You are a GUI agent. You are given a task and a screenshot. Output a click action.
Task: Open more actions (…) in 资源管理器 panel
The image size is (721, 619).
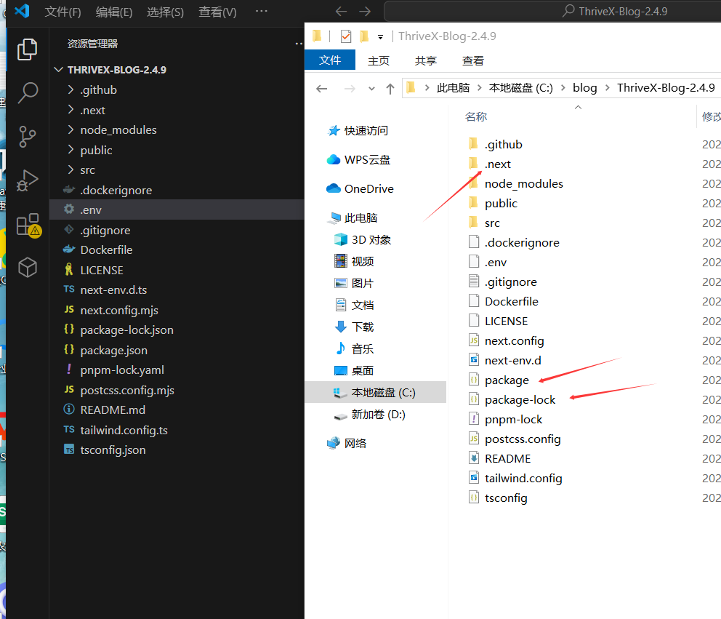(299, 44)
